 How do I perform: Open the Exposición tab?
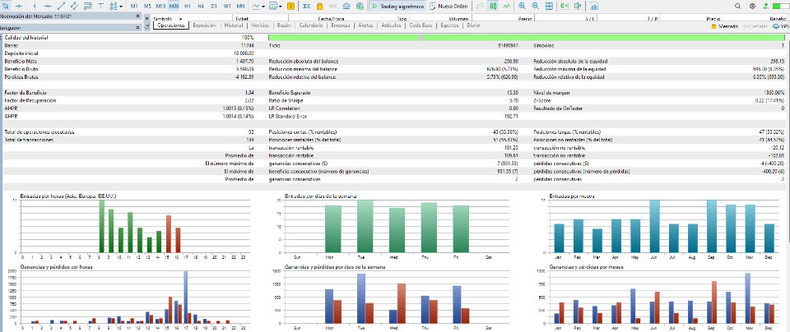205,25
